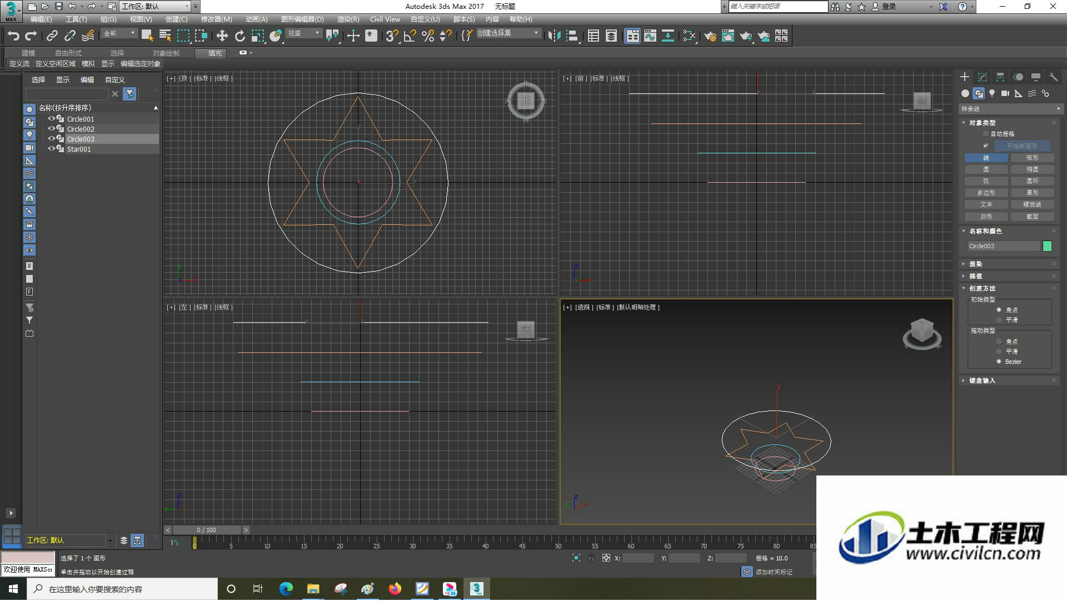Click the Mirror tool icon
Viewport: 1067px width, 601px height.
(554, 36)
